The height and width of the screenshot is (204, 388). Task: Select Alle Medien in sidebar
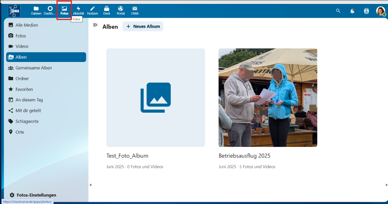coord(27,25)
